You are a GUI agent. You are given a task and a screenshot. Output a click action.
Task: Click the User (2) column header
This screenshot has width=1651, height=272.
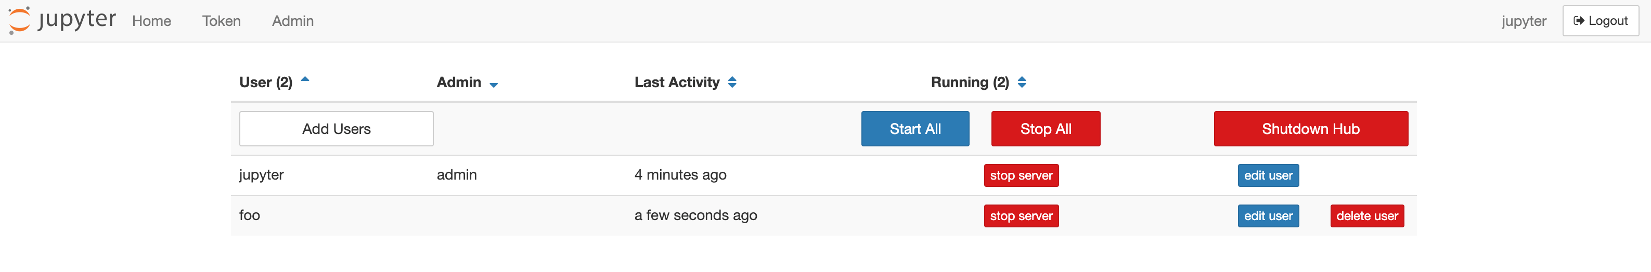(265, 82)
